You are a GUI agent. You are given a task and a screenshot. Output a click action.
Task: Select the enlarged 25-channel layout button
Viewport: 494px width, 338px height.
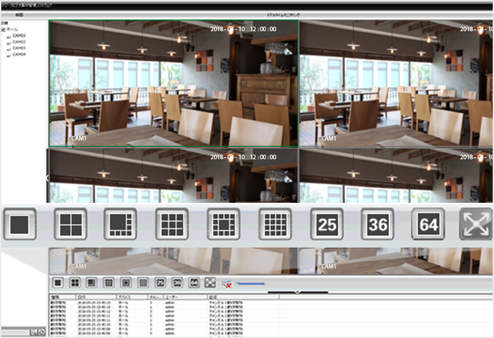click(326, 224)
